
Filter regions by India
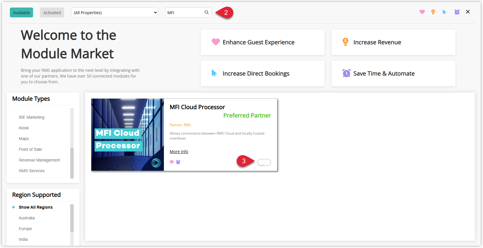(23, 239)
